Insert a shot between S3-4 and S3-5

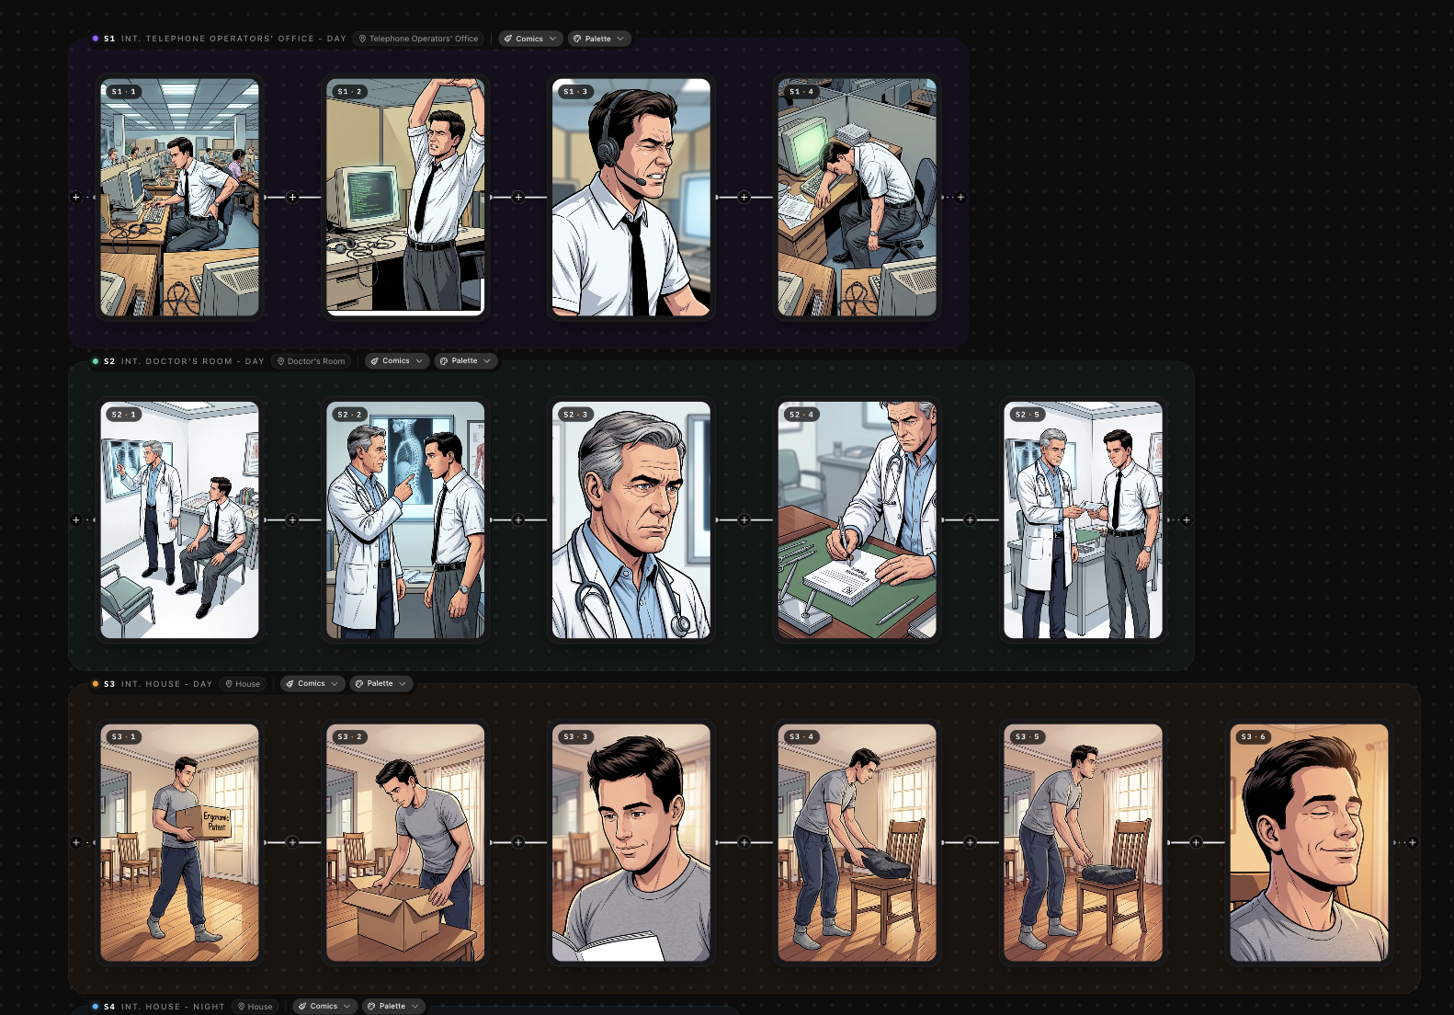pyautogui.click(x=970, y=842)
